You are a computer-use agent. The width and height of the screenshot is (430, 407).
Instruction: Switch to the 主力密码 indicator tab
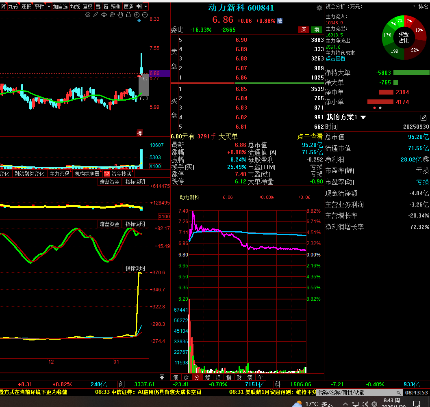click(59, 174)
